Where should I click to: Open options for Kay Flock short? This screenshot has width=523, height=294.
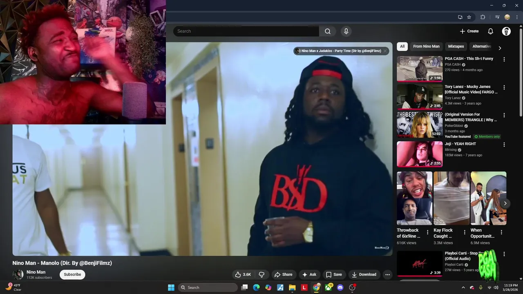point(465,232)
